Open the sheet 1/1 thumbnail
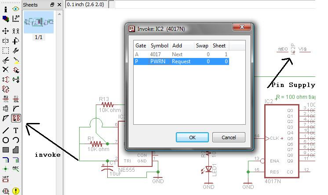 (39, 22)
